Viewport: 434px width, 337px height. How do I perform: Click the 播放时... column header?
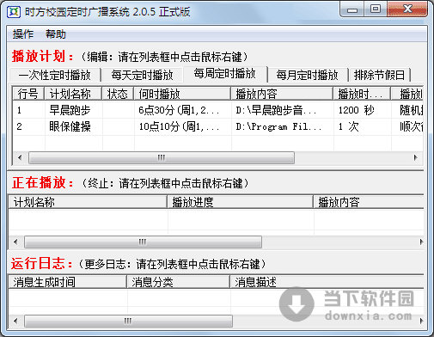(362, 94)
